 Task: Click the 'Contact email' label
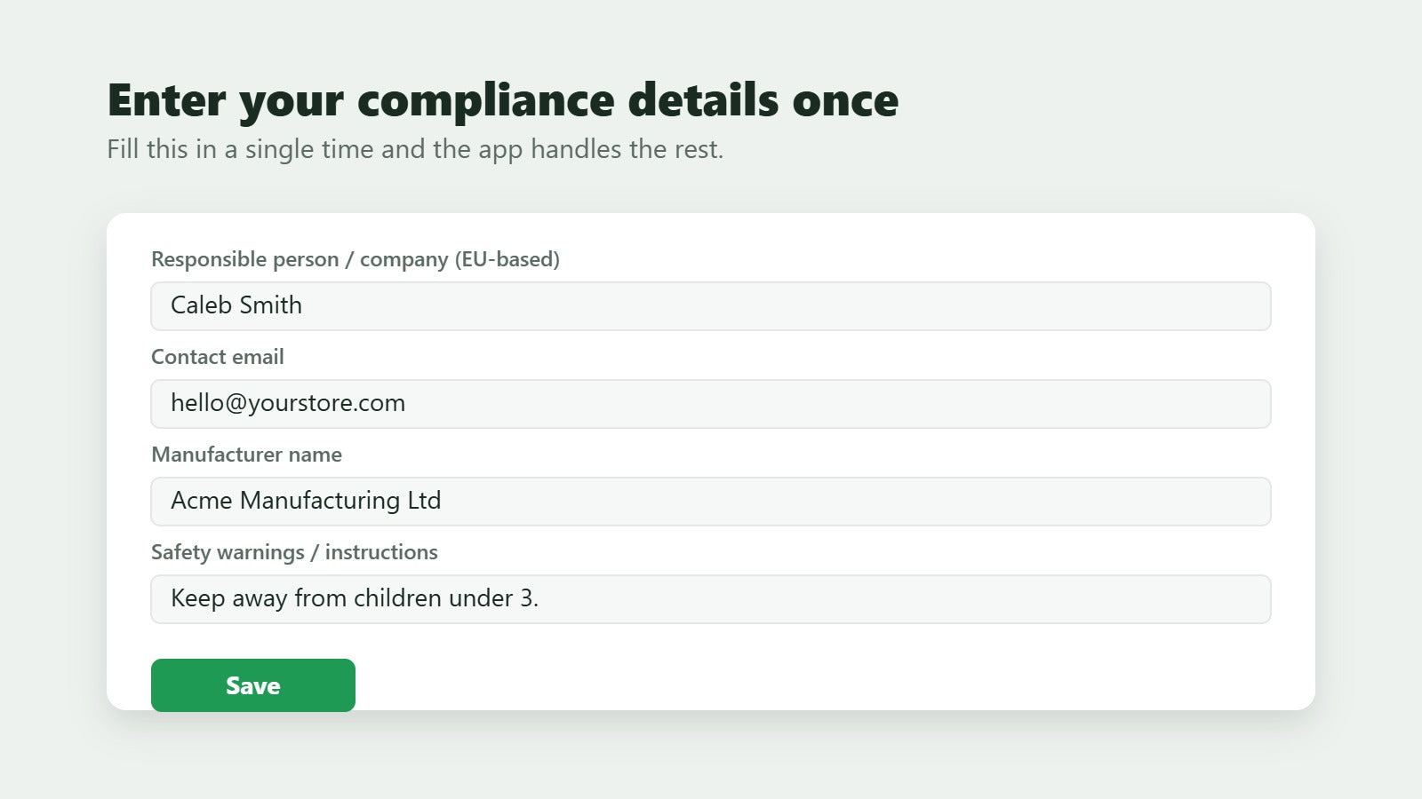(218, 357)
